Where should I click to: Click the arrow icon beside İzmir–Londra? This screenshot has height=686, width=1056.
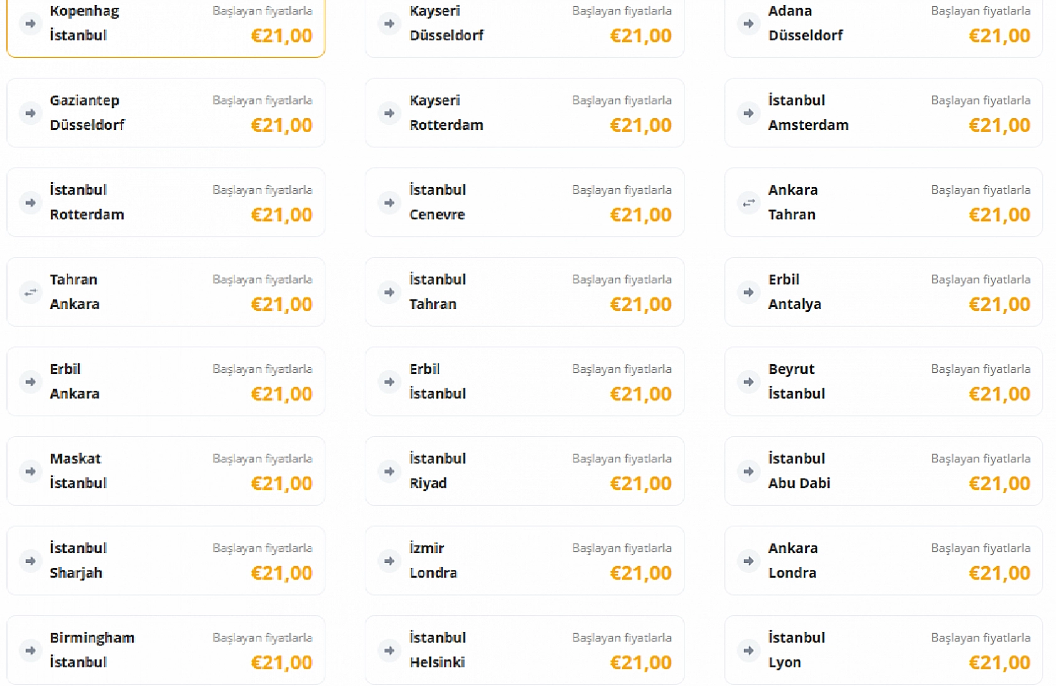click(389, 561)
